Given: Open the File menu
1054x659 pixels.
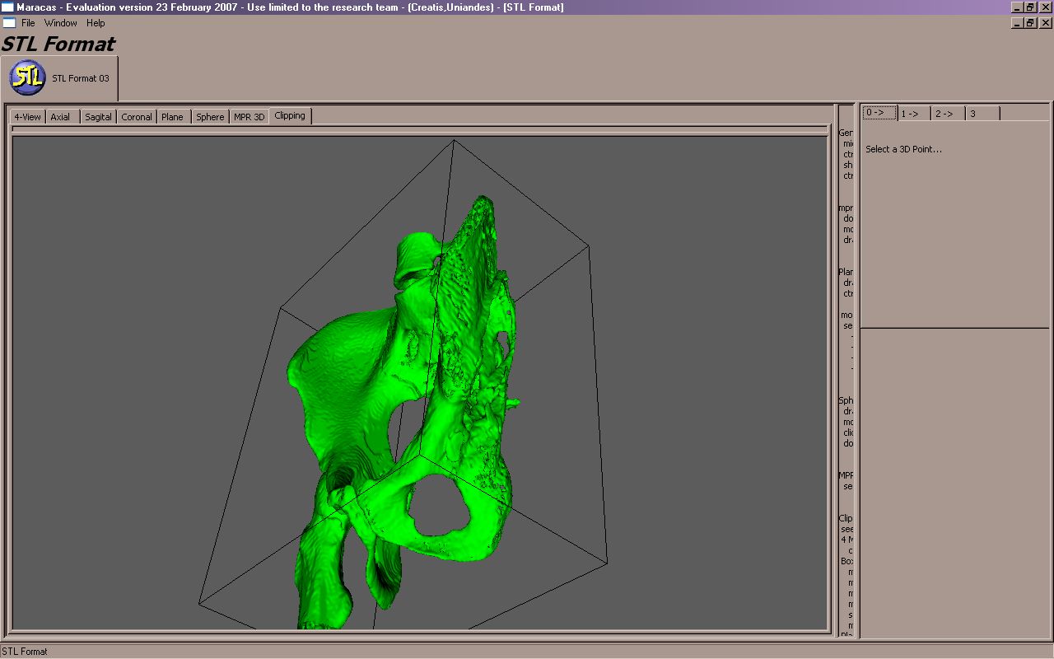Looking at the screenshot, I should click(28, 23).
